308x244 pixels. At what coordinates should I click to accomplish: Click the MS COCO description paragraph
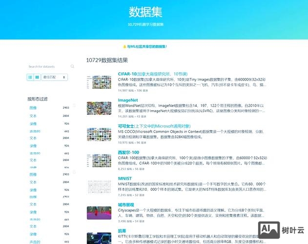click(191, 134)
